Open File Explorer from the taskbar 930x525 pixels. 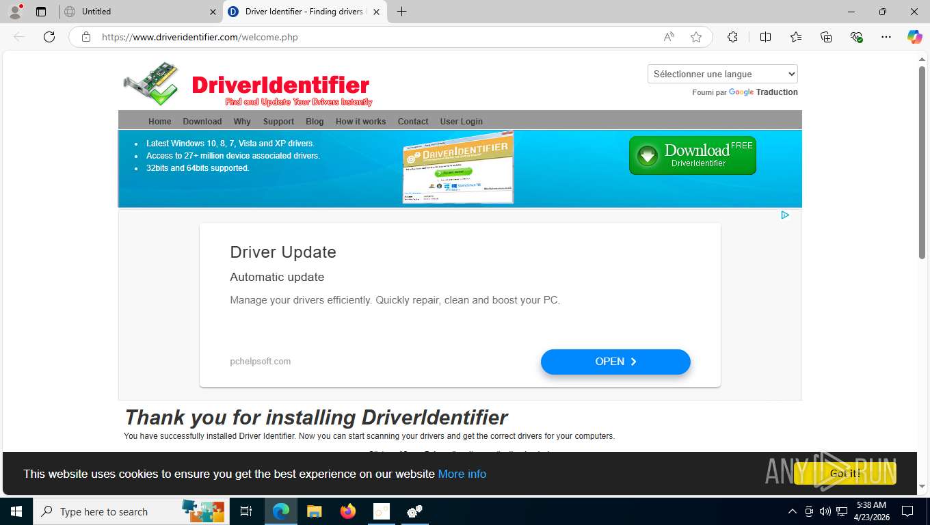314,511
